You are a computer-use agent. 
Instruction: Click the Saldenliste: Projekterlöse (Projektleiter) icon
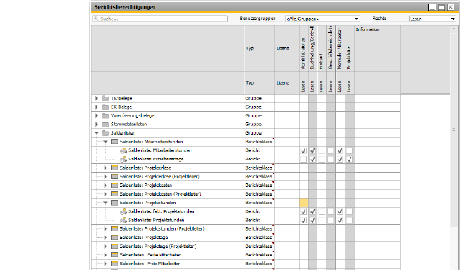pyautogui.click(x=114, y=176)
